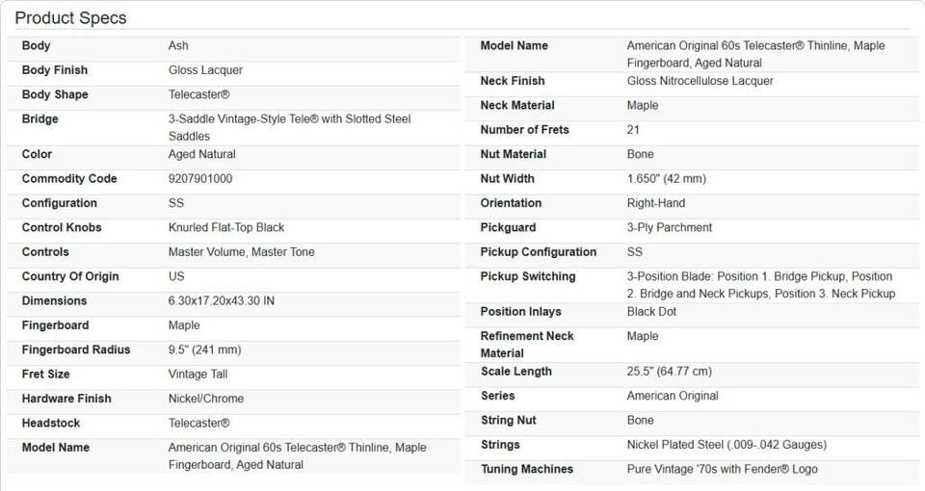Click the Gloss Lacquer value
Image resolution: width=925 pixels, height=491 pixels.
[x=205, y=70]
